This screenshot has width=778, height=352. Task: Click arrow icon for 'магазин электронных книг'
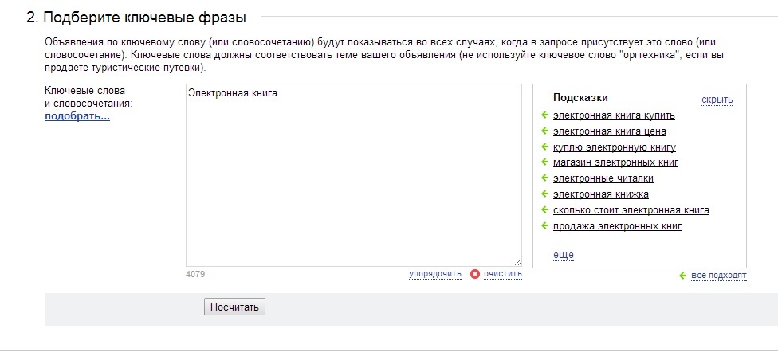pos(544,162)
